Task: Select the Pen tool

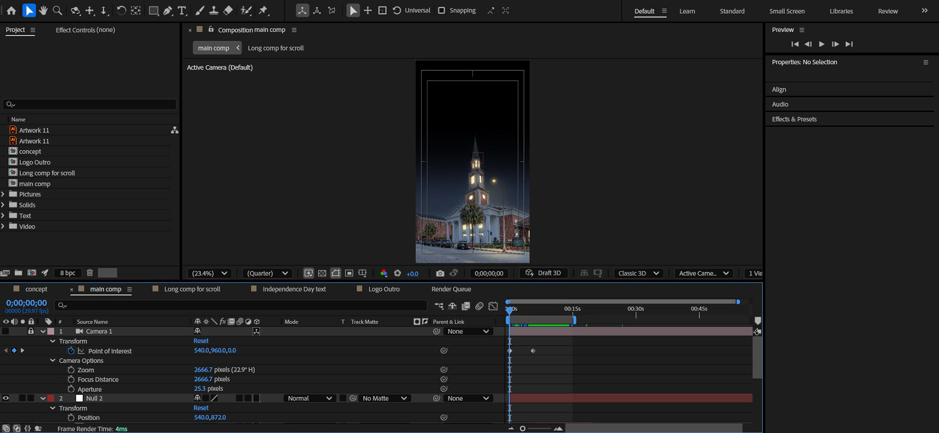Action: tap(168, 10)
